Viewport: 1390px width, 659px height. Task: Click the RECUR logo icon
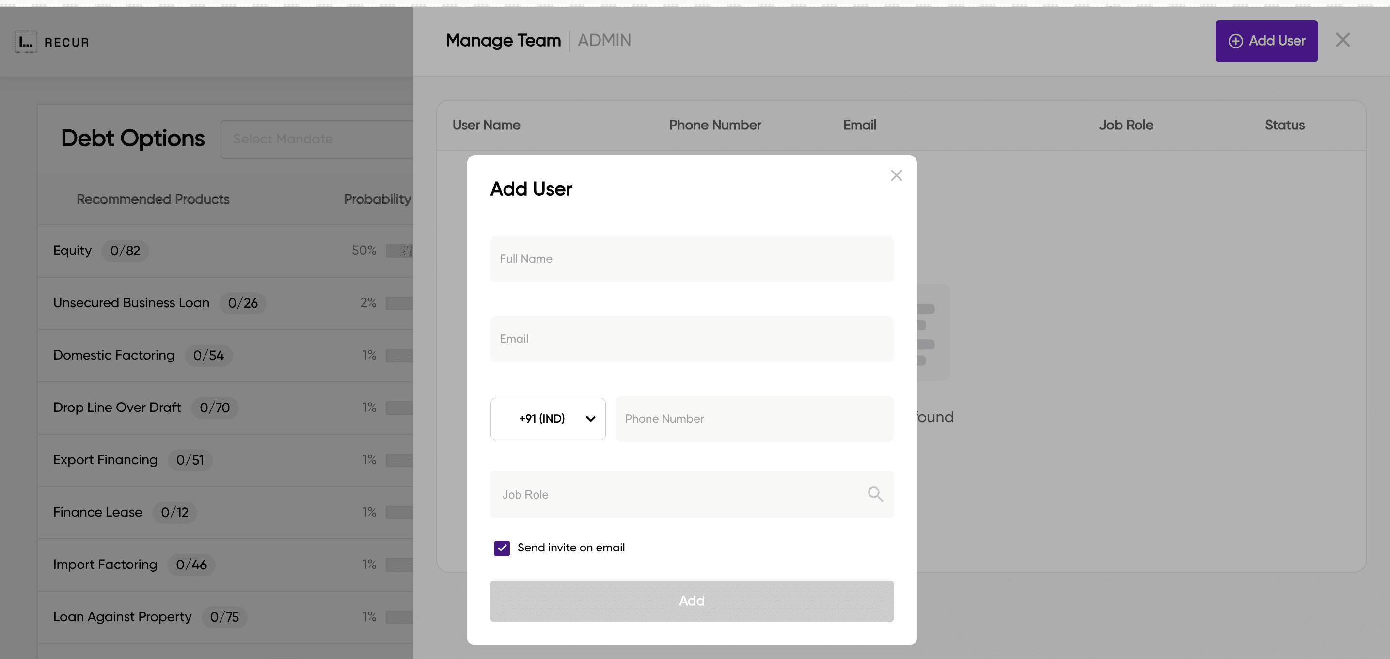[x=25, y=41]
